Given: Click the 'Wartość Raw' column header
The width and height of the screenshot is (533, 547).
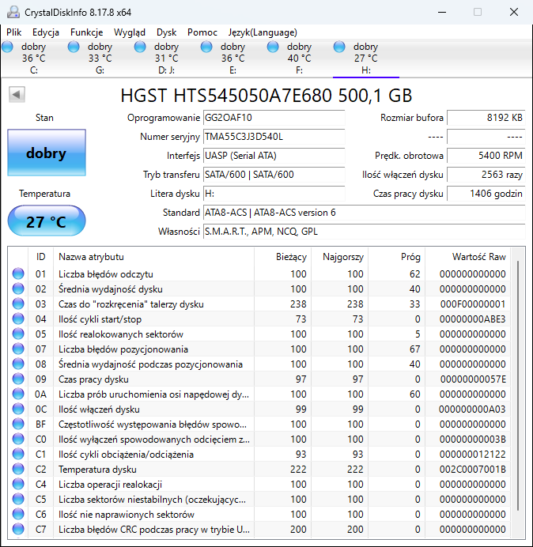Looking at the screenshot, I should 467,257.
